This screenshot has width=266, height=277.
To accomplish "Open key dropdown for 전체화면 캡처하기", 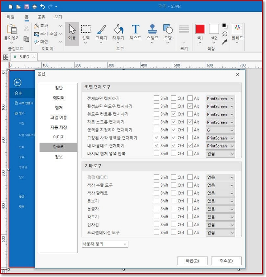I will [x=220, y=98].
